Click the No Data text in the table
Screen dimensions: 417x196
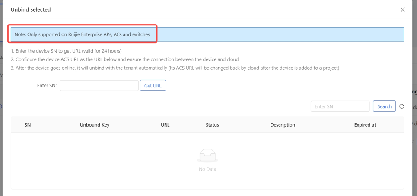[207, 169]
